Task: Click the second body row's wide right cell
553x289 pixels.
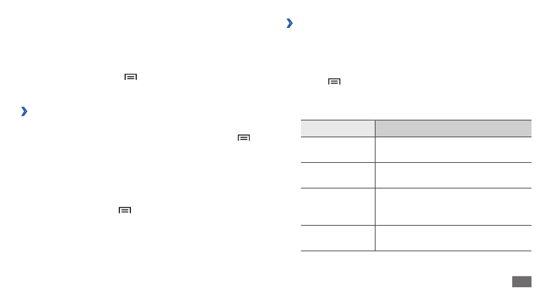Action: (453, 175)
